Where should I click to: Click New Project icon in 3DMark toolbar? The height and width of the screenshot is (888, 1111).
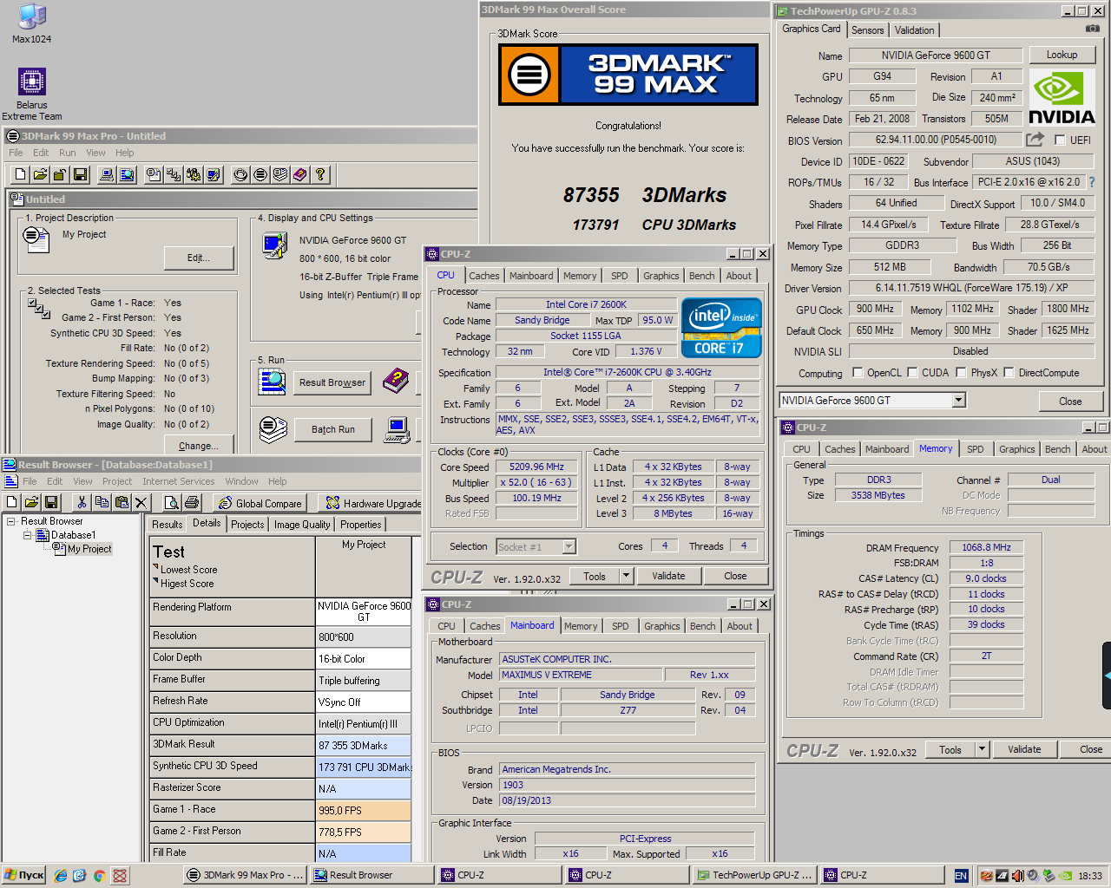pyautogui.click(x=20, y=174)
